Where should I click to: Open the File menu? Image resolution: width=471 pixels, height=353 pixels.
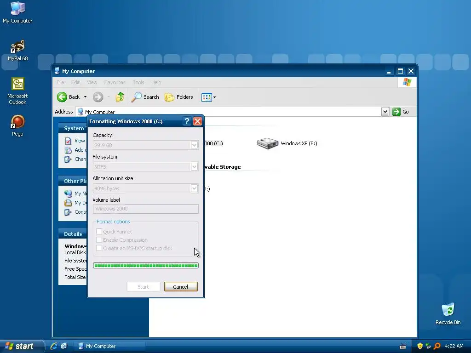(x=60, y=82)
